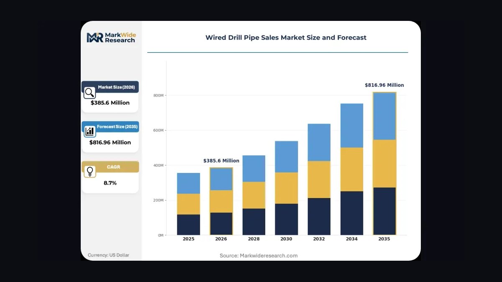The height and width of the screenshot is (282, 502).
Task: Click the 2032 x-axis label
Action: (x=319, y=239)
